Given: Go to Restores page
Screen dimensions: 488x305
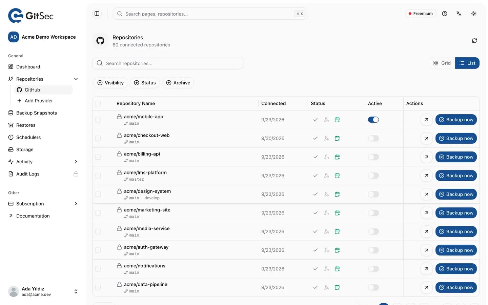Looking at the screenshot, I should [43, 125].
